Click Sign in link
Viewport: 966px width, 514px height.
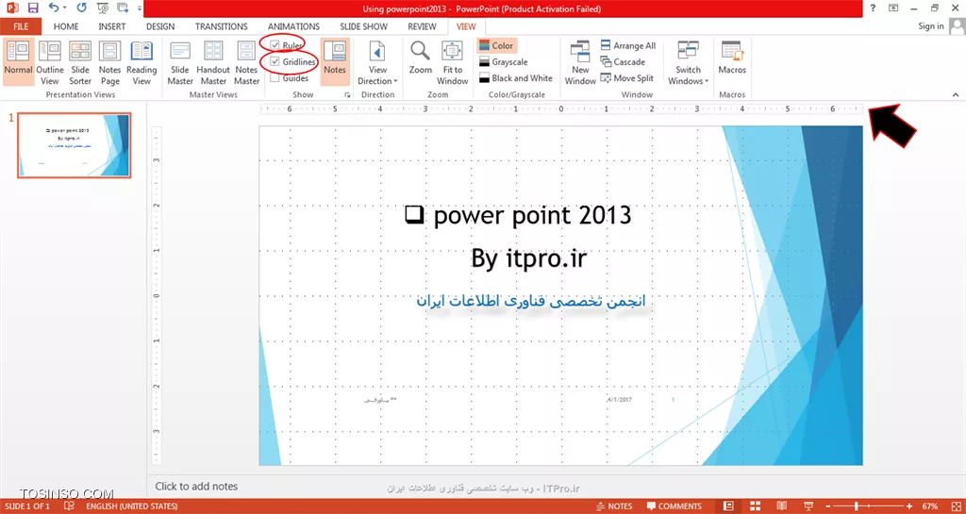coord(930,25)
